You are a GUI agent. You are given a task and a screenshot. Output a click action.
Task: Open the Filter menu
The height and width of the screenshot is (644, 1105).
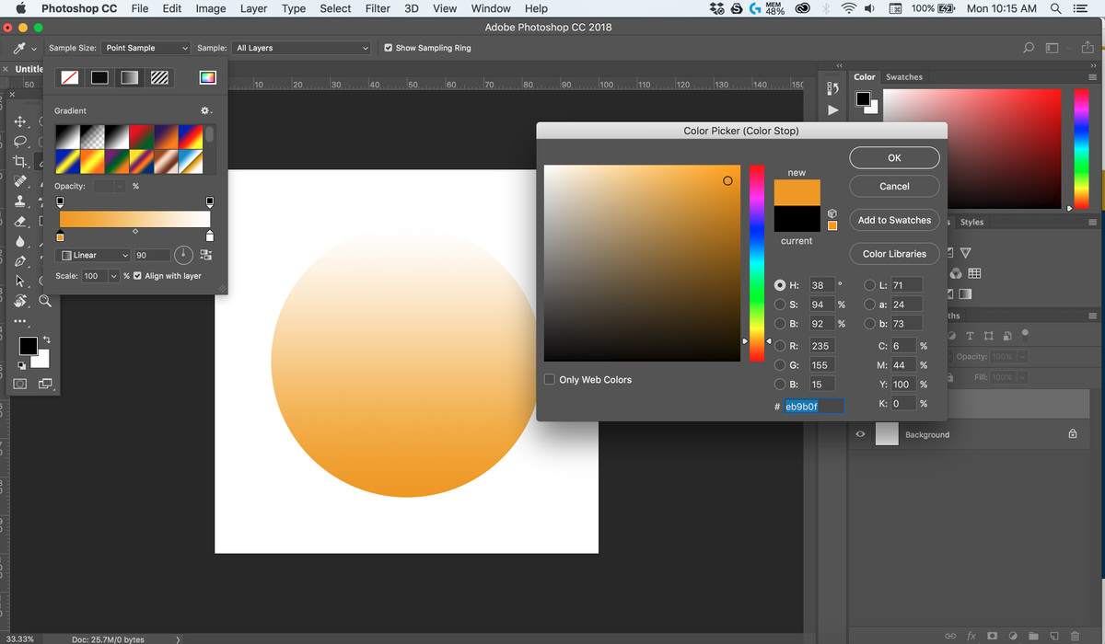click(378, 8)
